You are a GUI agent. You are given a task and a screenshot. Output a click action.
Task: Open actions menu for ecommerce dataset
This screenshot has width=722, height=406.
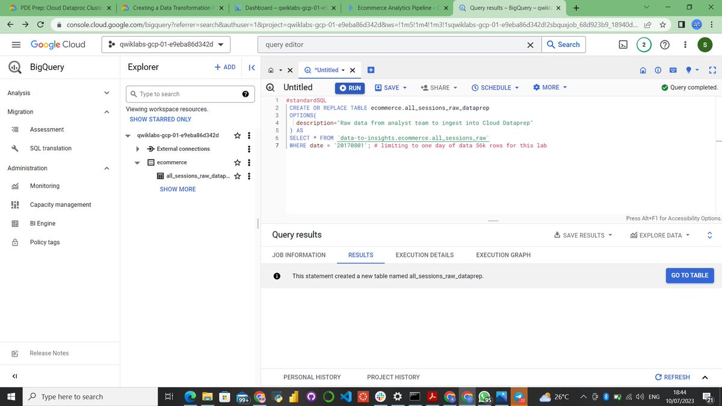(249, 162)
